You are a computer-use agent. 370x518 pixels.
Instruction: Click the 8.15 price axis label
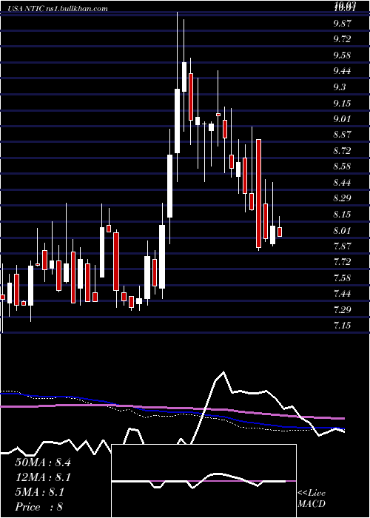pyautogui.click(x=342, y=215)
